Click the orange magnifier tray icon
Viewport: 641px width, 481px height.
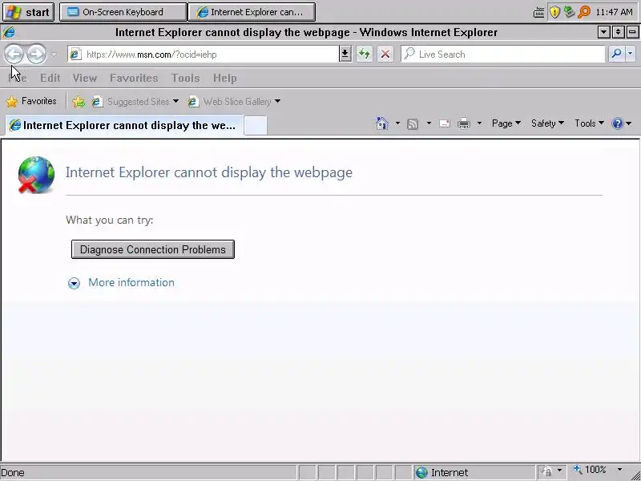click(x=585, y=12)
